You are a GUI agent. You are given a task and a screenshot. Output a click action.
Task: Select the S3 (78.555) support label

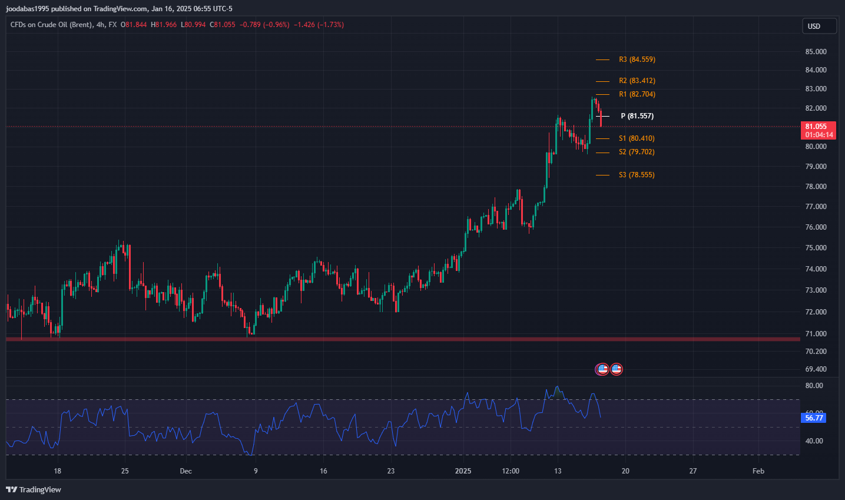click(x=636, y=175)
